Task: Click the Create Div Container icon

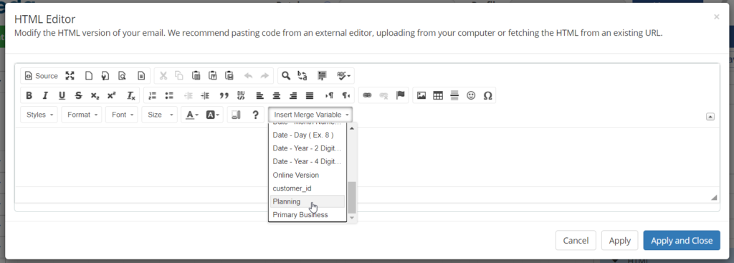Action: pyautogui.click(x=241, y=95)
